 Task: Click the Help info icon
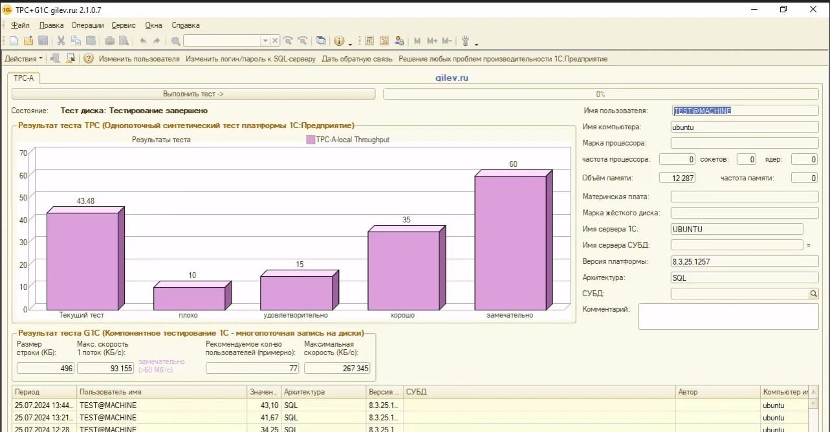point(340,41)
